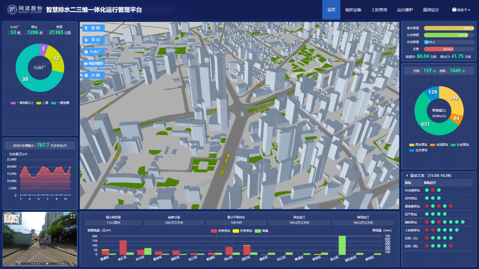Screen dimensions: 479x269
Task: Click 闵行区 red bar in chart
Action: (247, 249)
